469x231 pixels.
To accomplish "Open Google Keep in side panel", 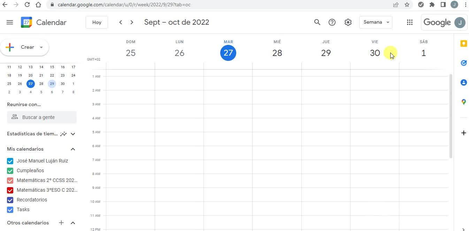I will 463,43.
